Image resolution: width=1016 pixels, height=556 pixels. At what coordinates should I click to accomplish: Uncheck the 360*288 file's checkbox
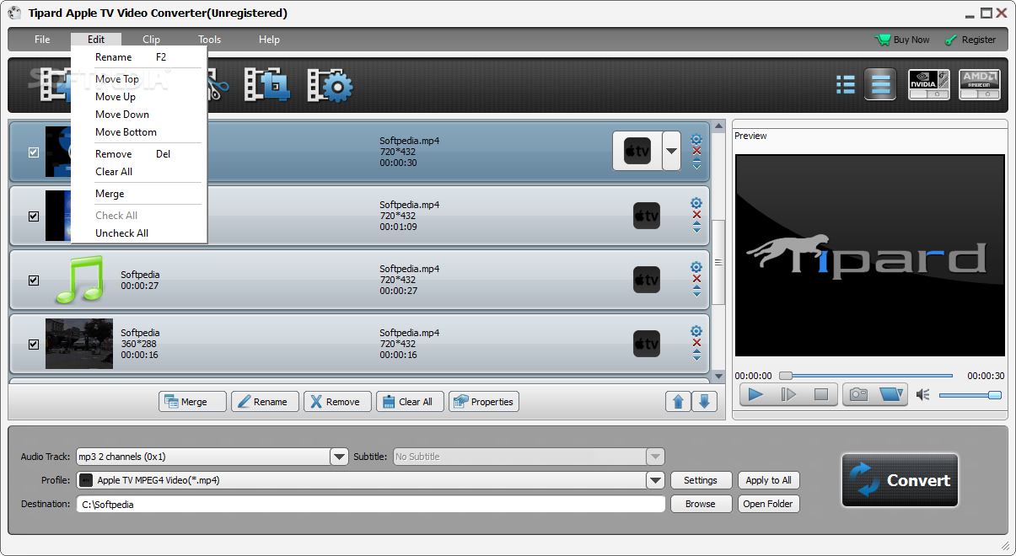point(34,345)
